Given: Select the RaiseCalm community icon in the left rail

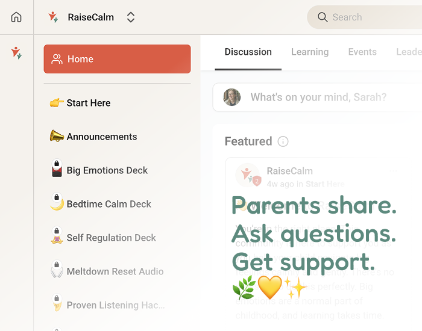Looking at the screenshot, I should (x=16, y=53).
